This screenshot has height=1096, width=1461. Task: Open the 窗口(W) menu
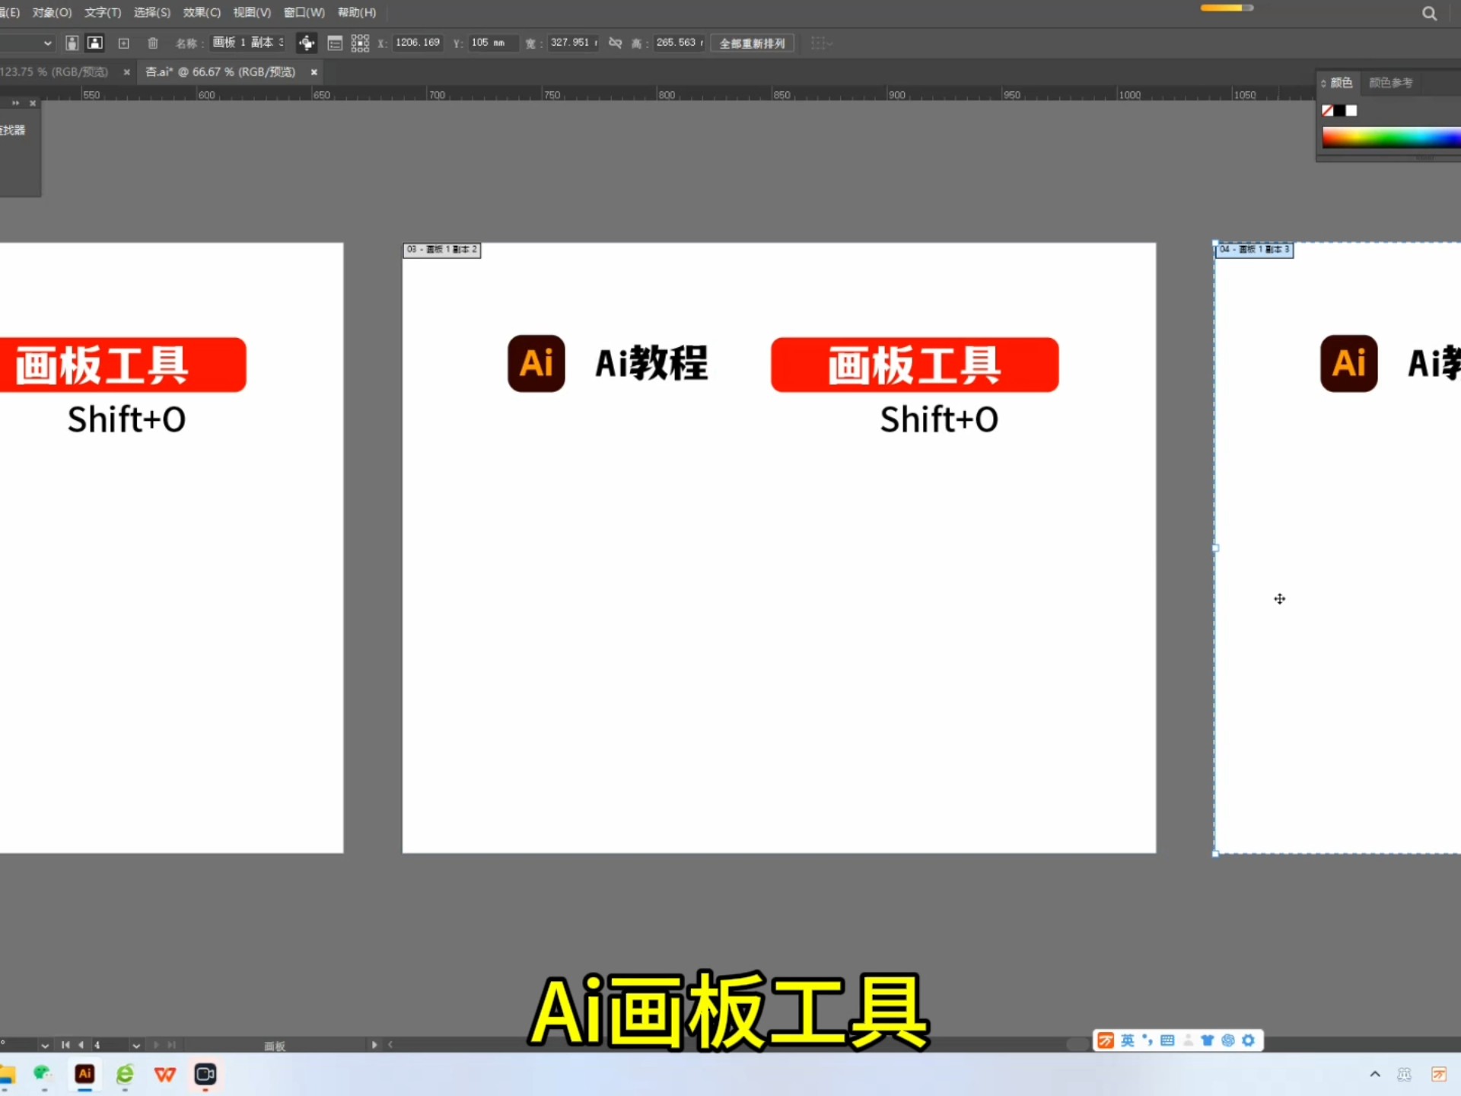click(303, 12)
